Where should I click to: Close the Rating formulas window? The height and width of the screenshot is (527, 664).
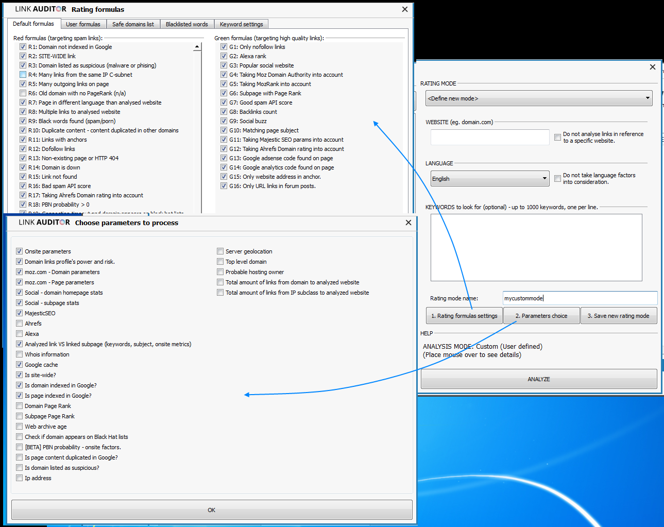pos(405,9)
